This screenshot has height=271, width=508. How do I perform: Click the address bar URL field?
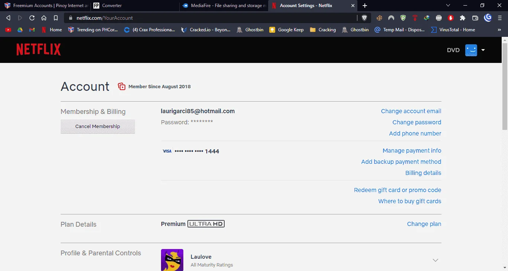coord(210,18)
